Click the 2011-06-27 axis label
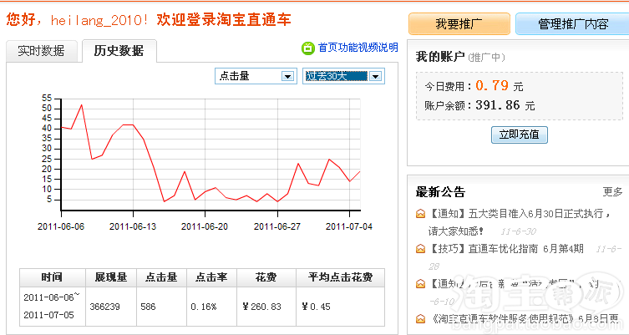Viewport: 629px width, 335px height. coord(277,226)
